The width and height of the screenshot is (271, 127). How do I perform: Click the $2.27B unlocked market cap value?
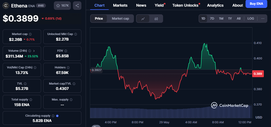point(62,39)
